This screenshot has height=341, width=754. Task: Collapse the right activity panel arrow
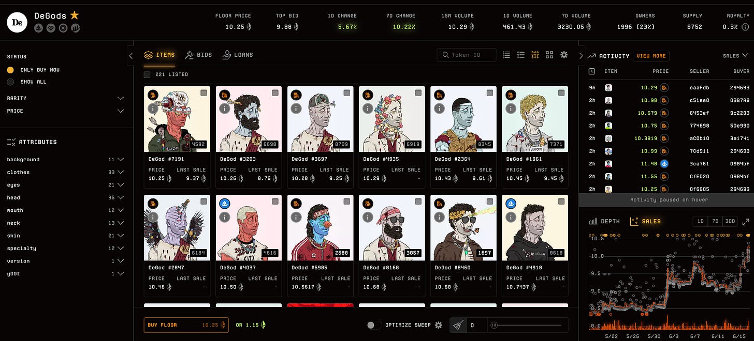click(581, 56)
